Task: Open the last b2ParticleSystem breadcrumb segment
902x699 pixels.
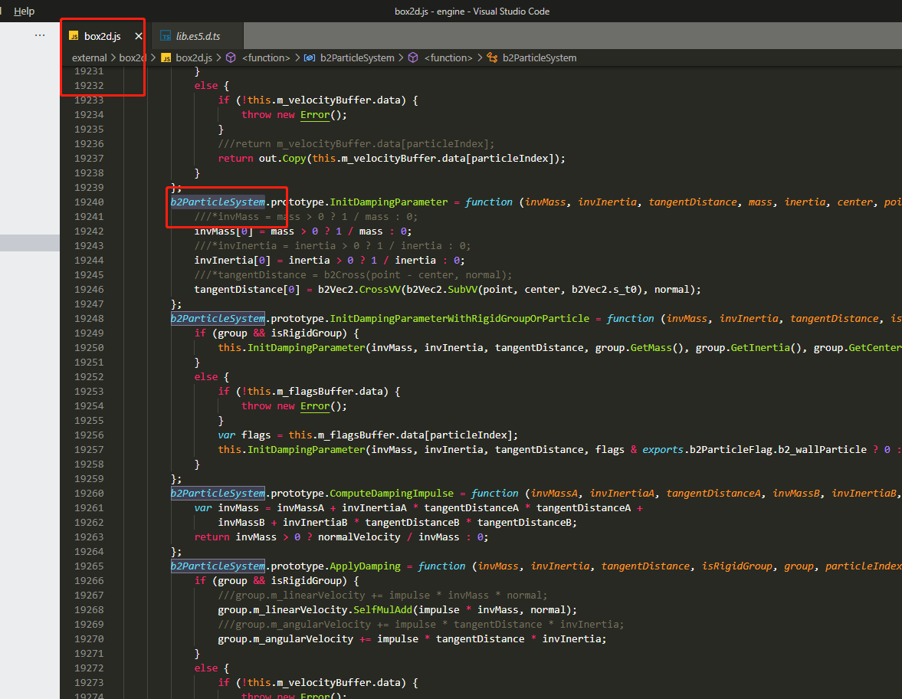Action: [540, 57]
